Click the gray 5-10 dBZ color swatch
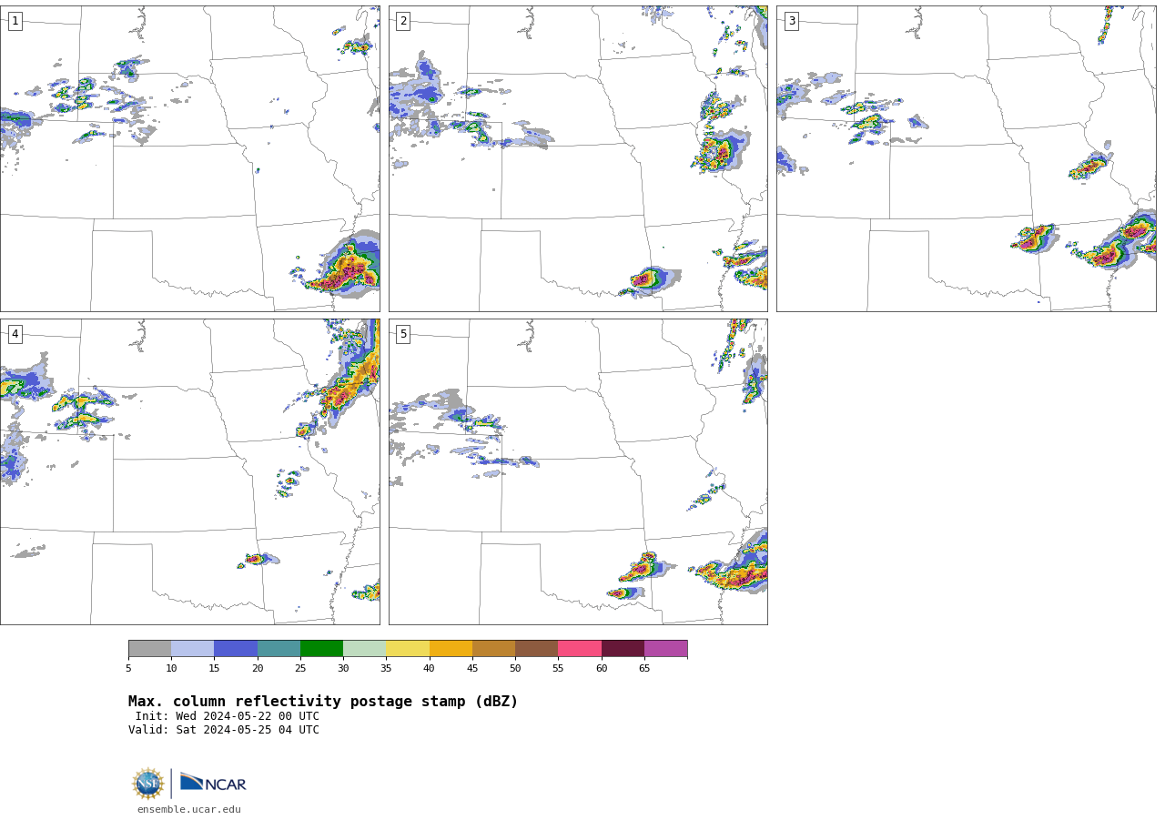This screenshot has width=1165, height=820. 149,648
